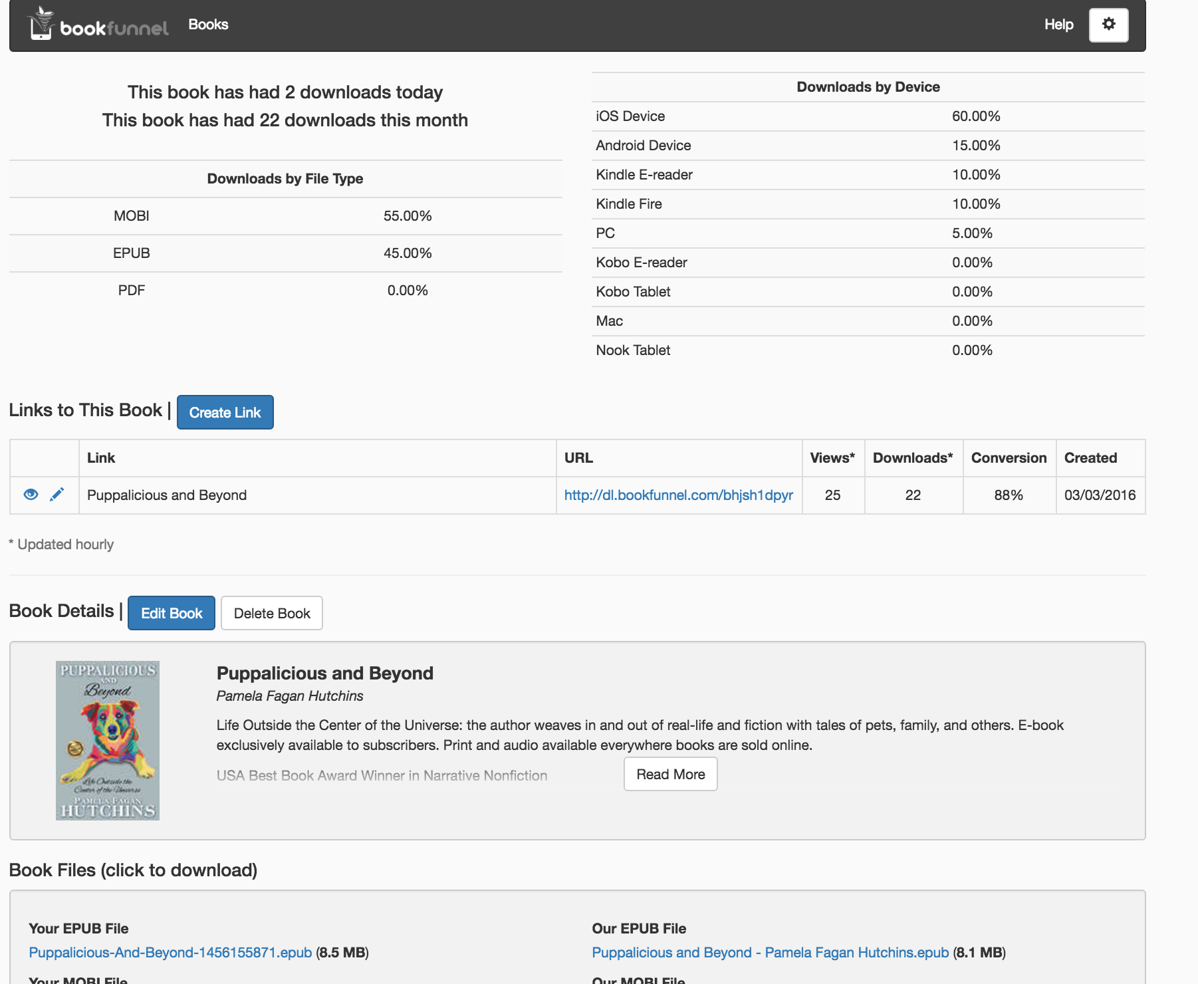The image size is (1198, 984).
Task: Click the Updated hourly footnote
Action: tap(61, 545)
